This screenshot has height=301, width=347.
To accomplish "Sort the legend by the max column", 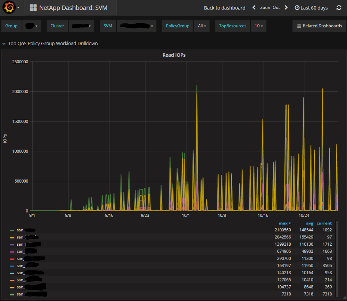I will click(284, 223).
